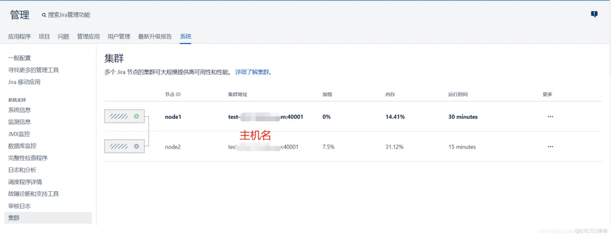
Task: Open 故障诊断和支持工具 in sidebar
Action: point(34,193)
